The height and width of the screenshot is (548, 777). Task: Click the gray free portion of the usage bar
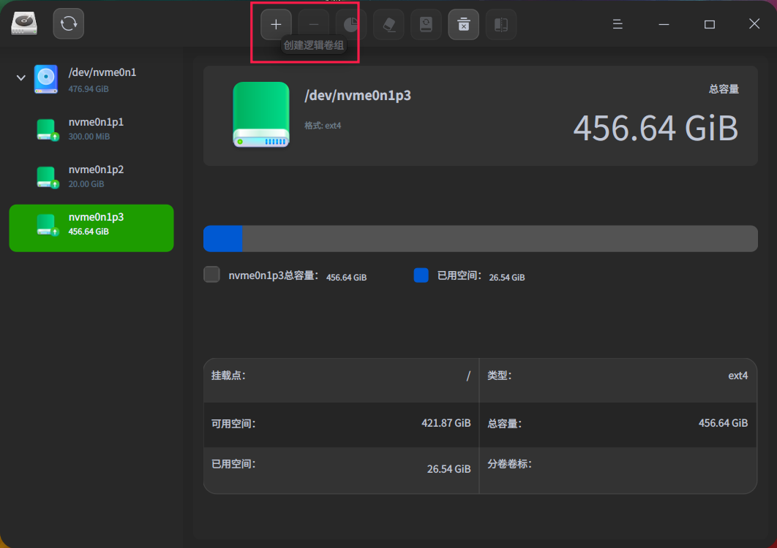point(500,239)
